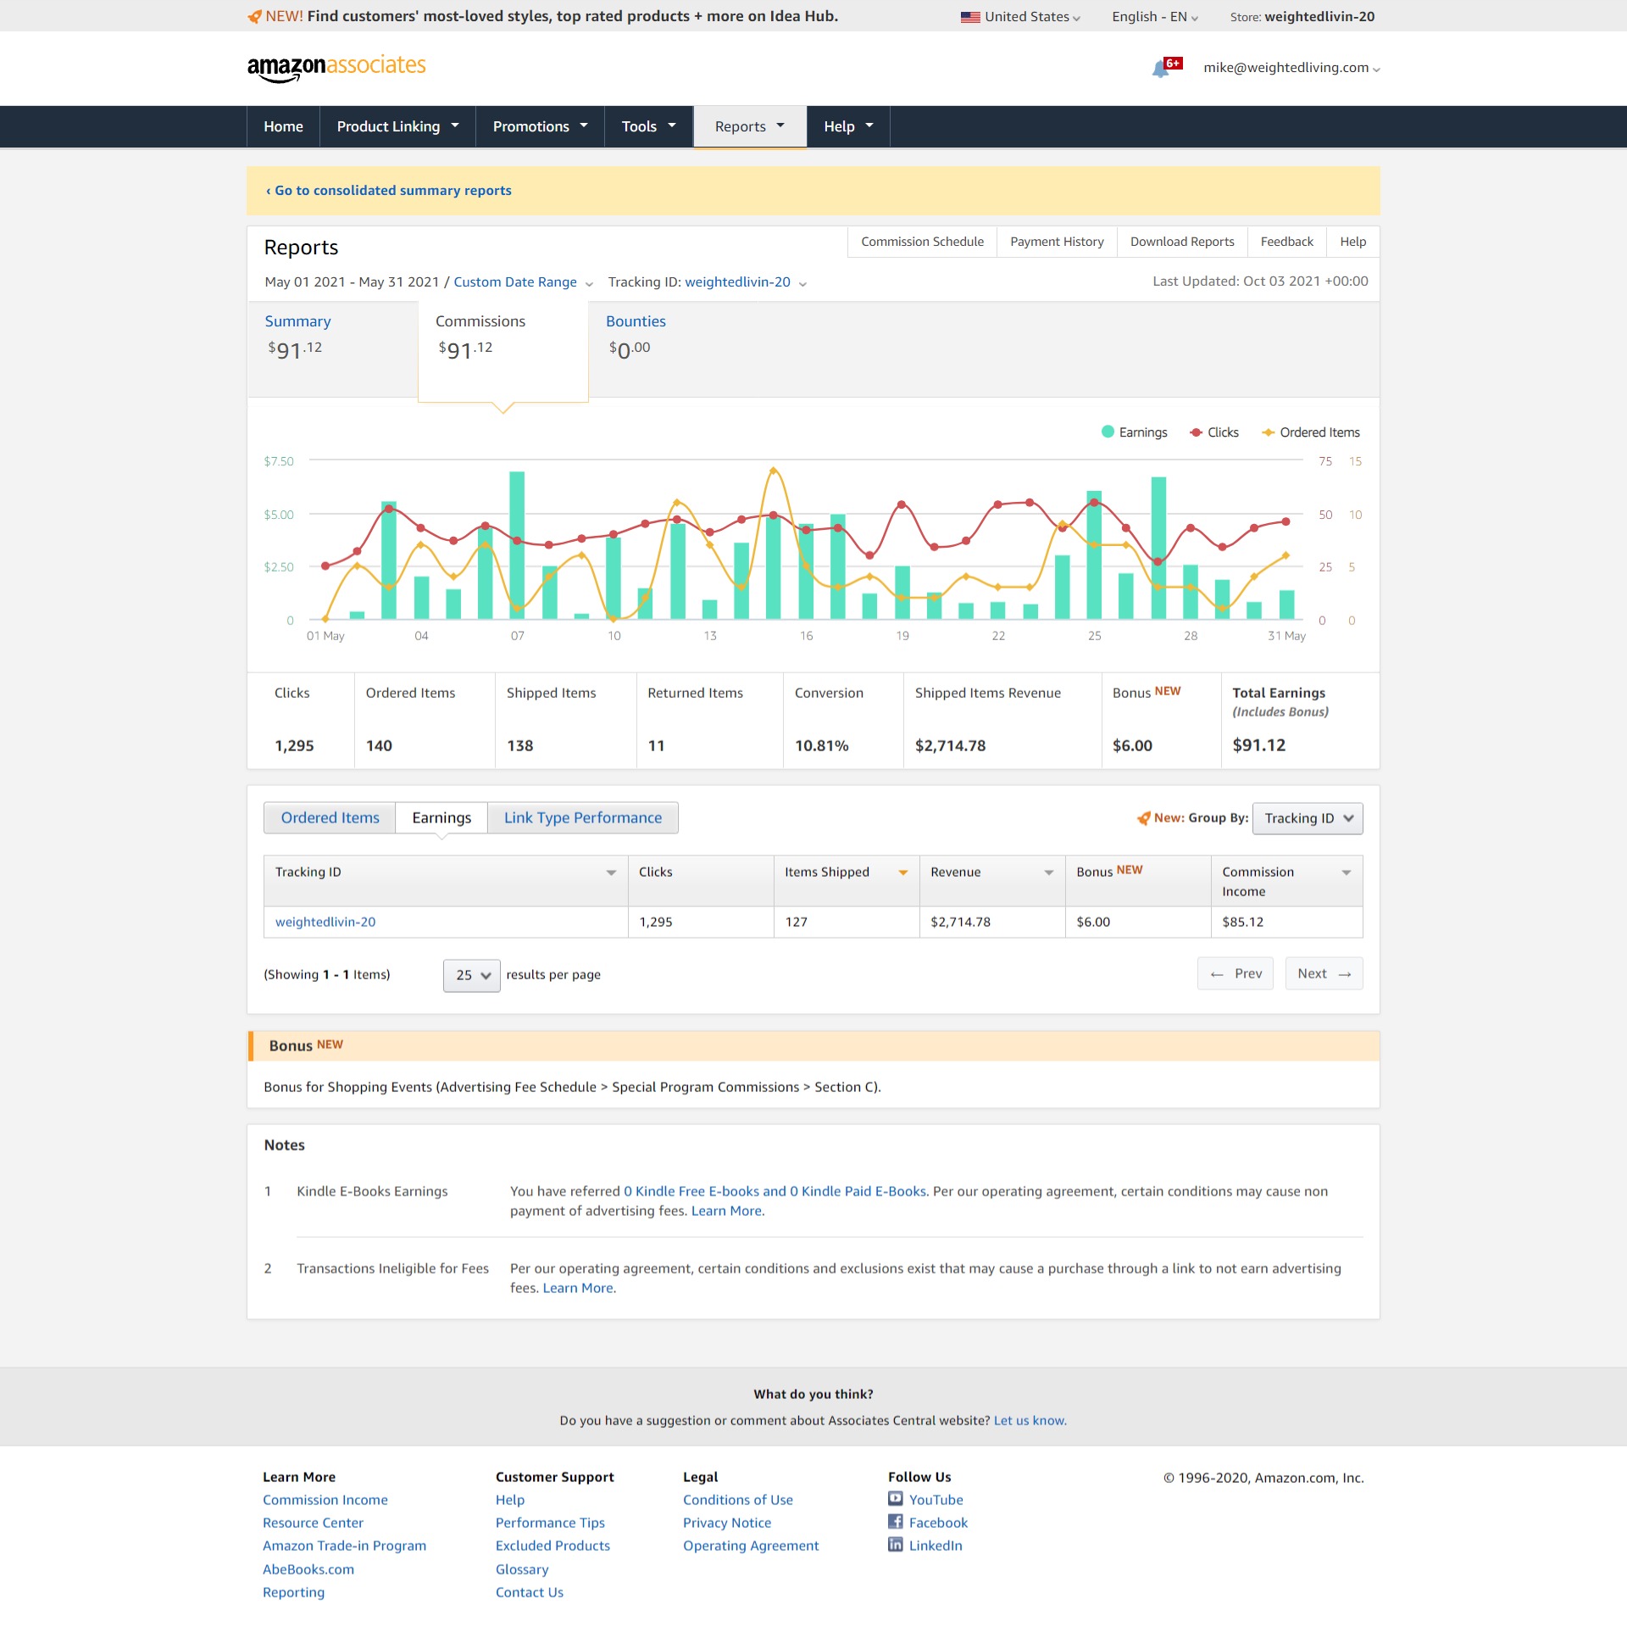Open the weightedlivin-20 table row link
This screenshot has height=1638, width=1627.
325,922
